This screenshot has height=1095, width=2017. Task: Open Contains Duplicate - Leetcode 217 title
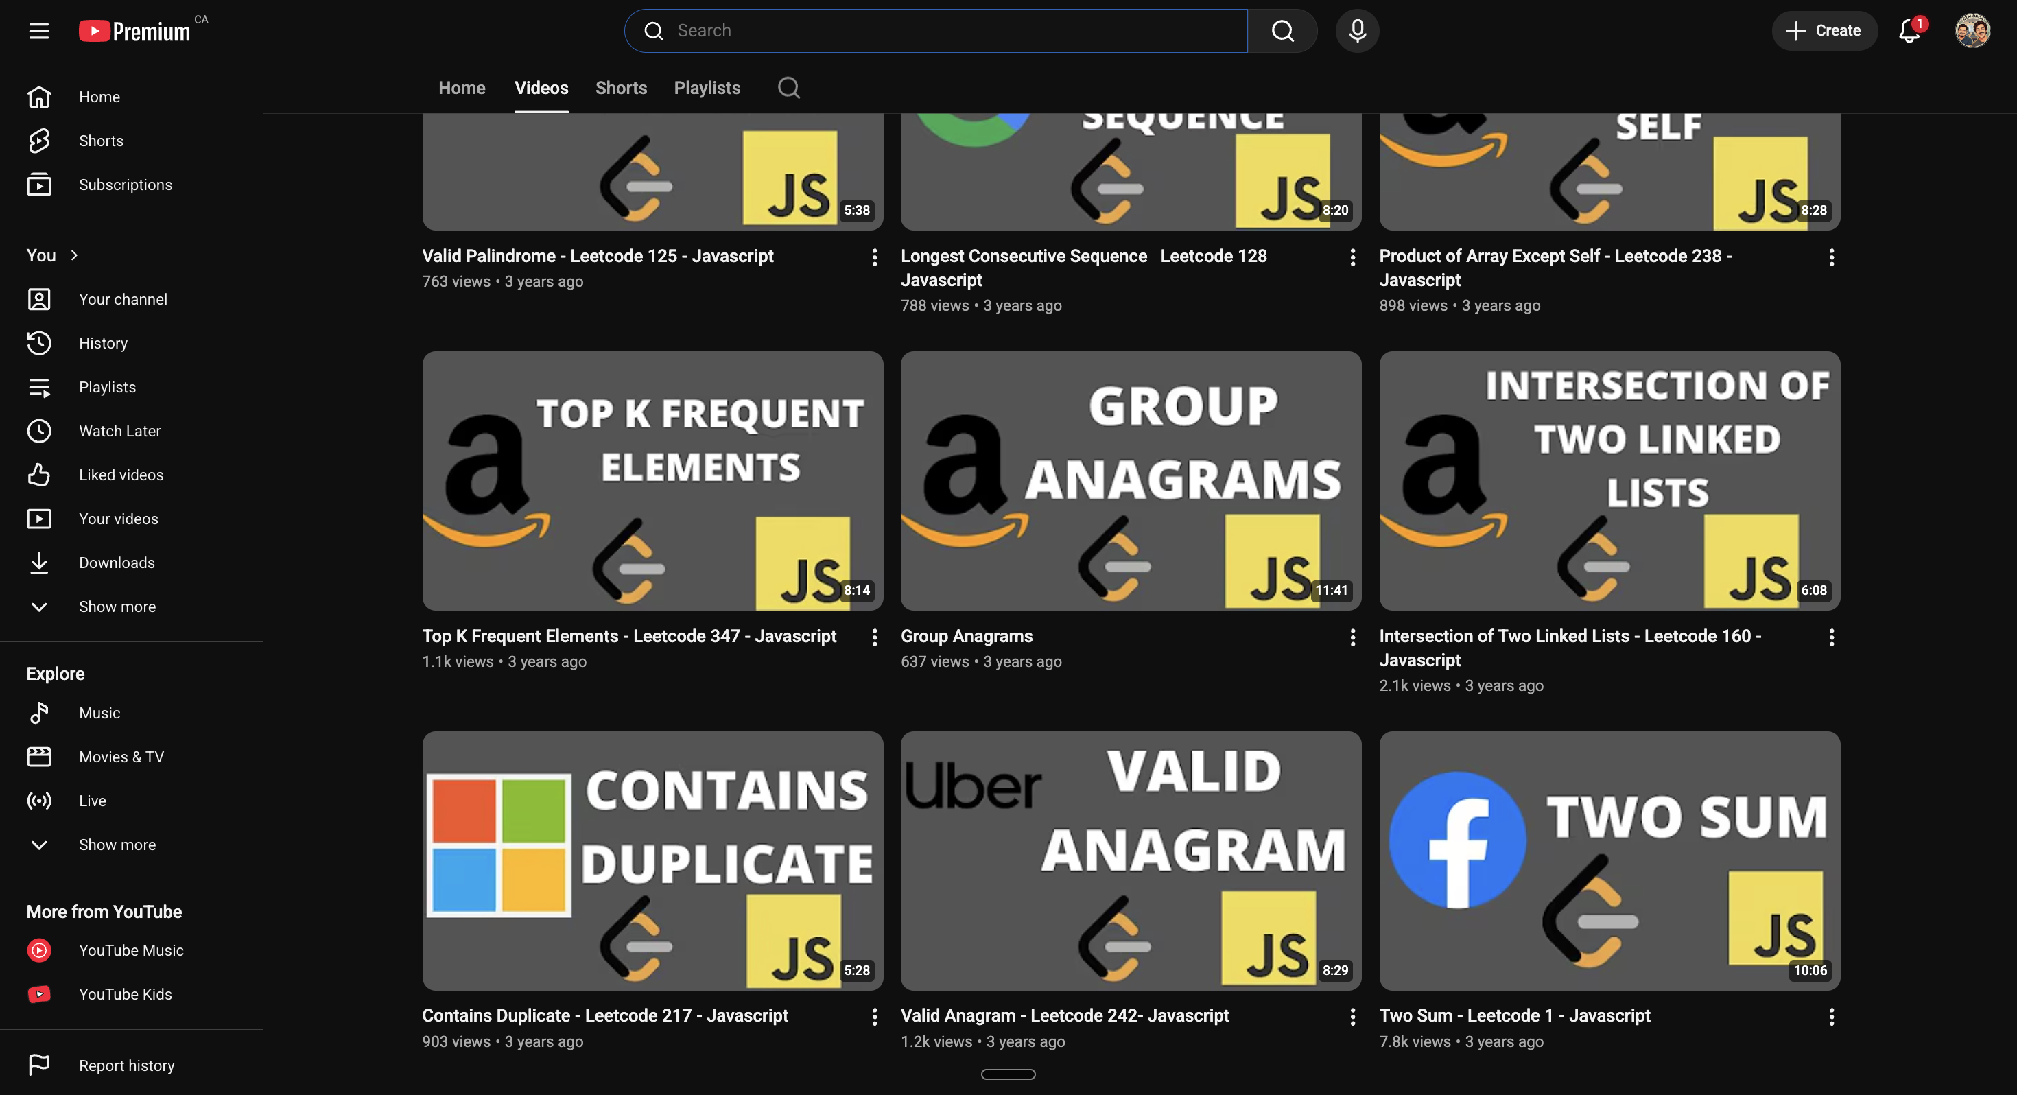pos(604,1015)
